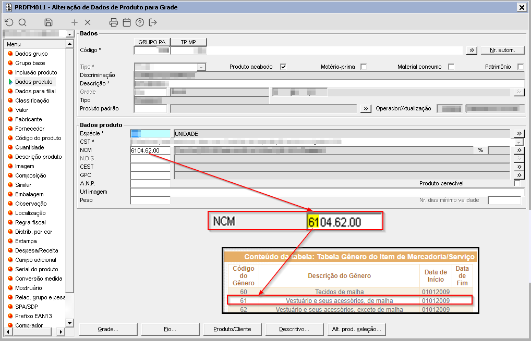Select Regra fiscal menu item

coord(30,222)
